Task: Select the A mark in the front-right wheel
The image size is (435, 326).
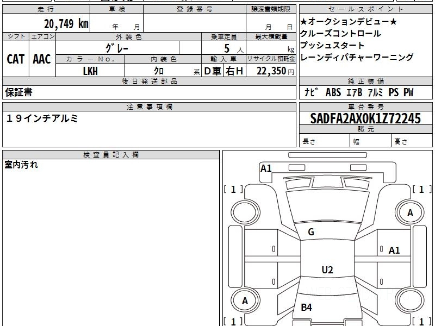Action: click(410, 213)
